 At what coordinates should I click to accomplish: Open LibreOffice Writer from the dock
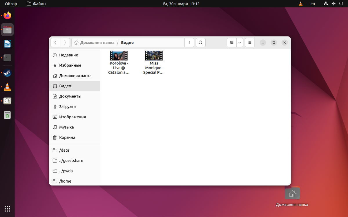[x=8, y=44]
